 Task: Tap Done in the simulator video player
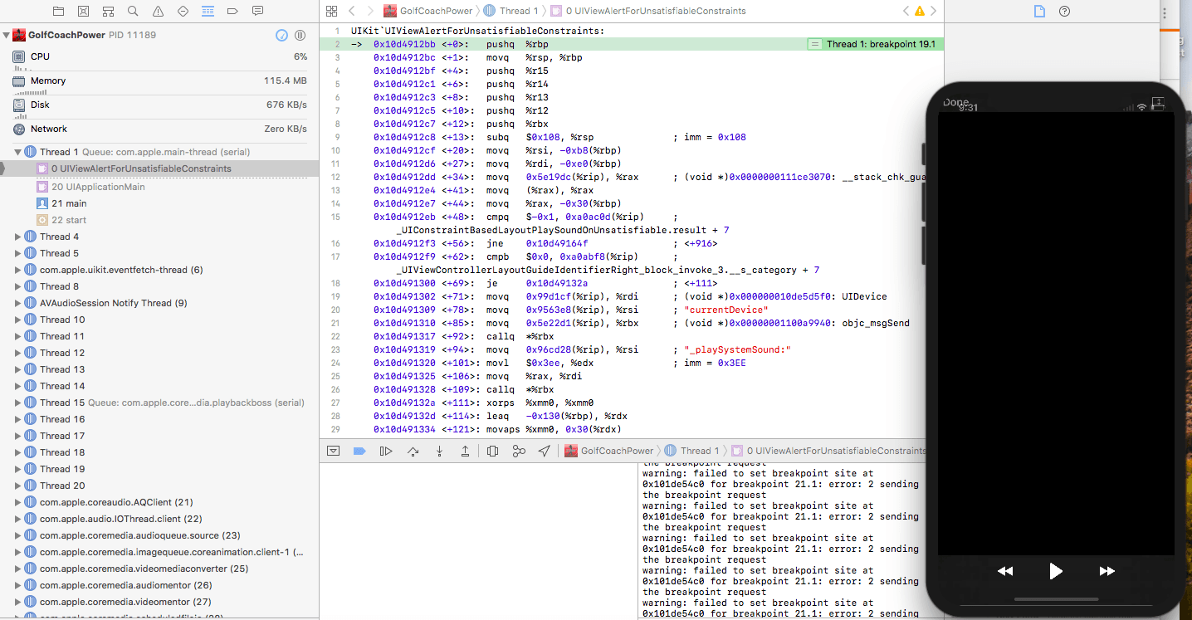pos(955,102)
